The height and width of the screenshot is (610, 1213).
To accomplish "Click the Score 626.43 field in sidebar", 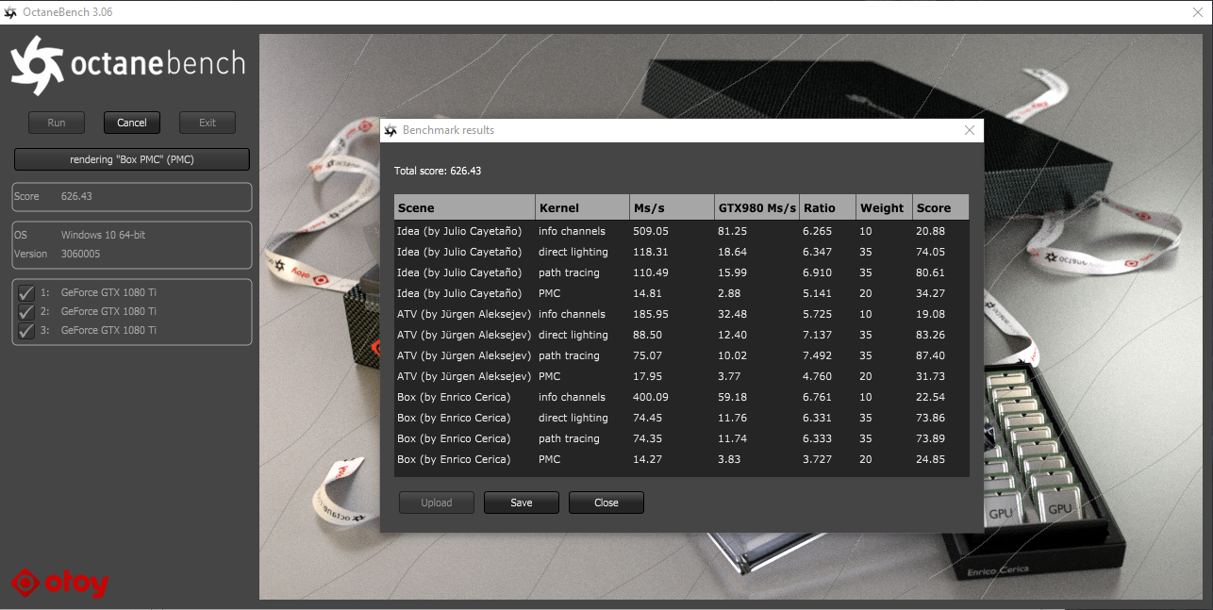I will [132, 196].
